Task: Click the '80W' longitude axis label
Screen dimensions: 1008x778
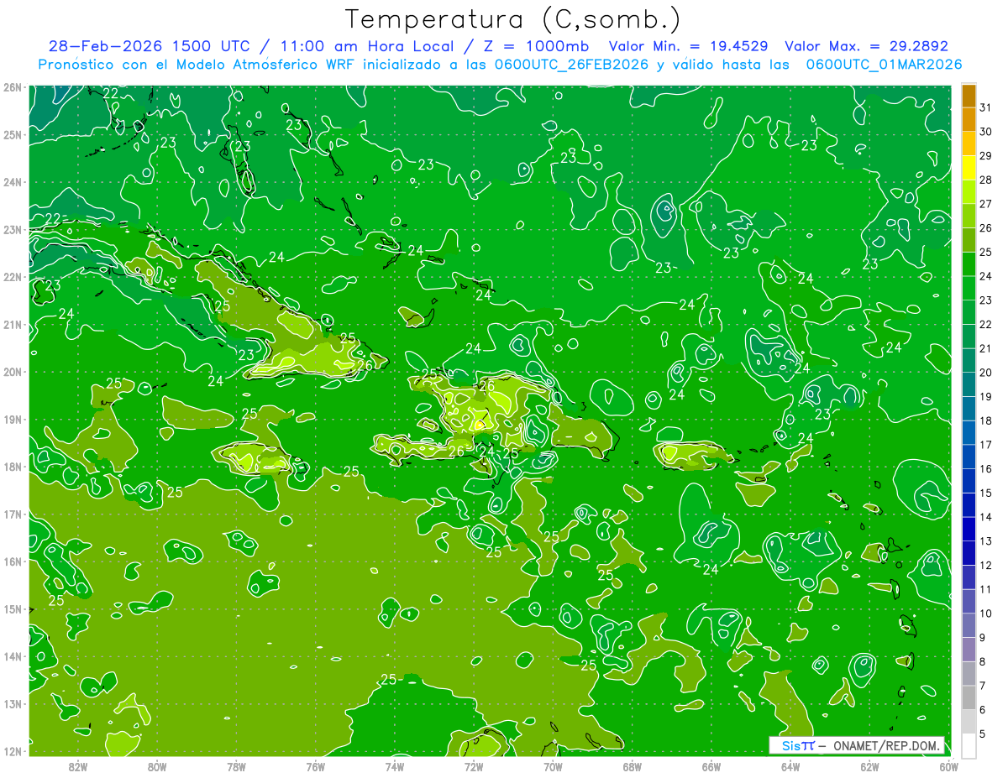Action: tap(157, 766)
